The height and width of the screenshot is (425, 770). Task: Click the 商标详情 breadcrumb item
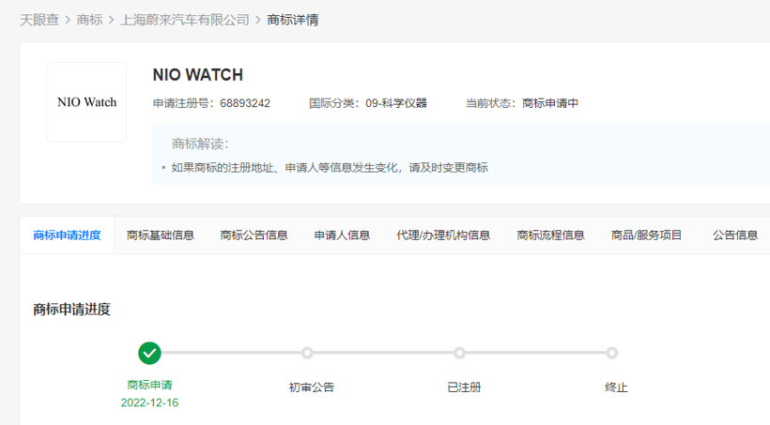click(x=292, y=19)
